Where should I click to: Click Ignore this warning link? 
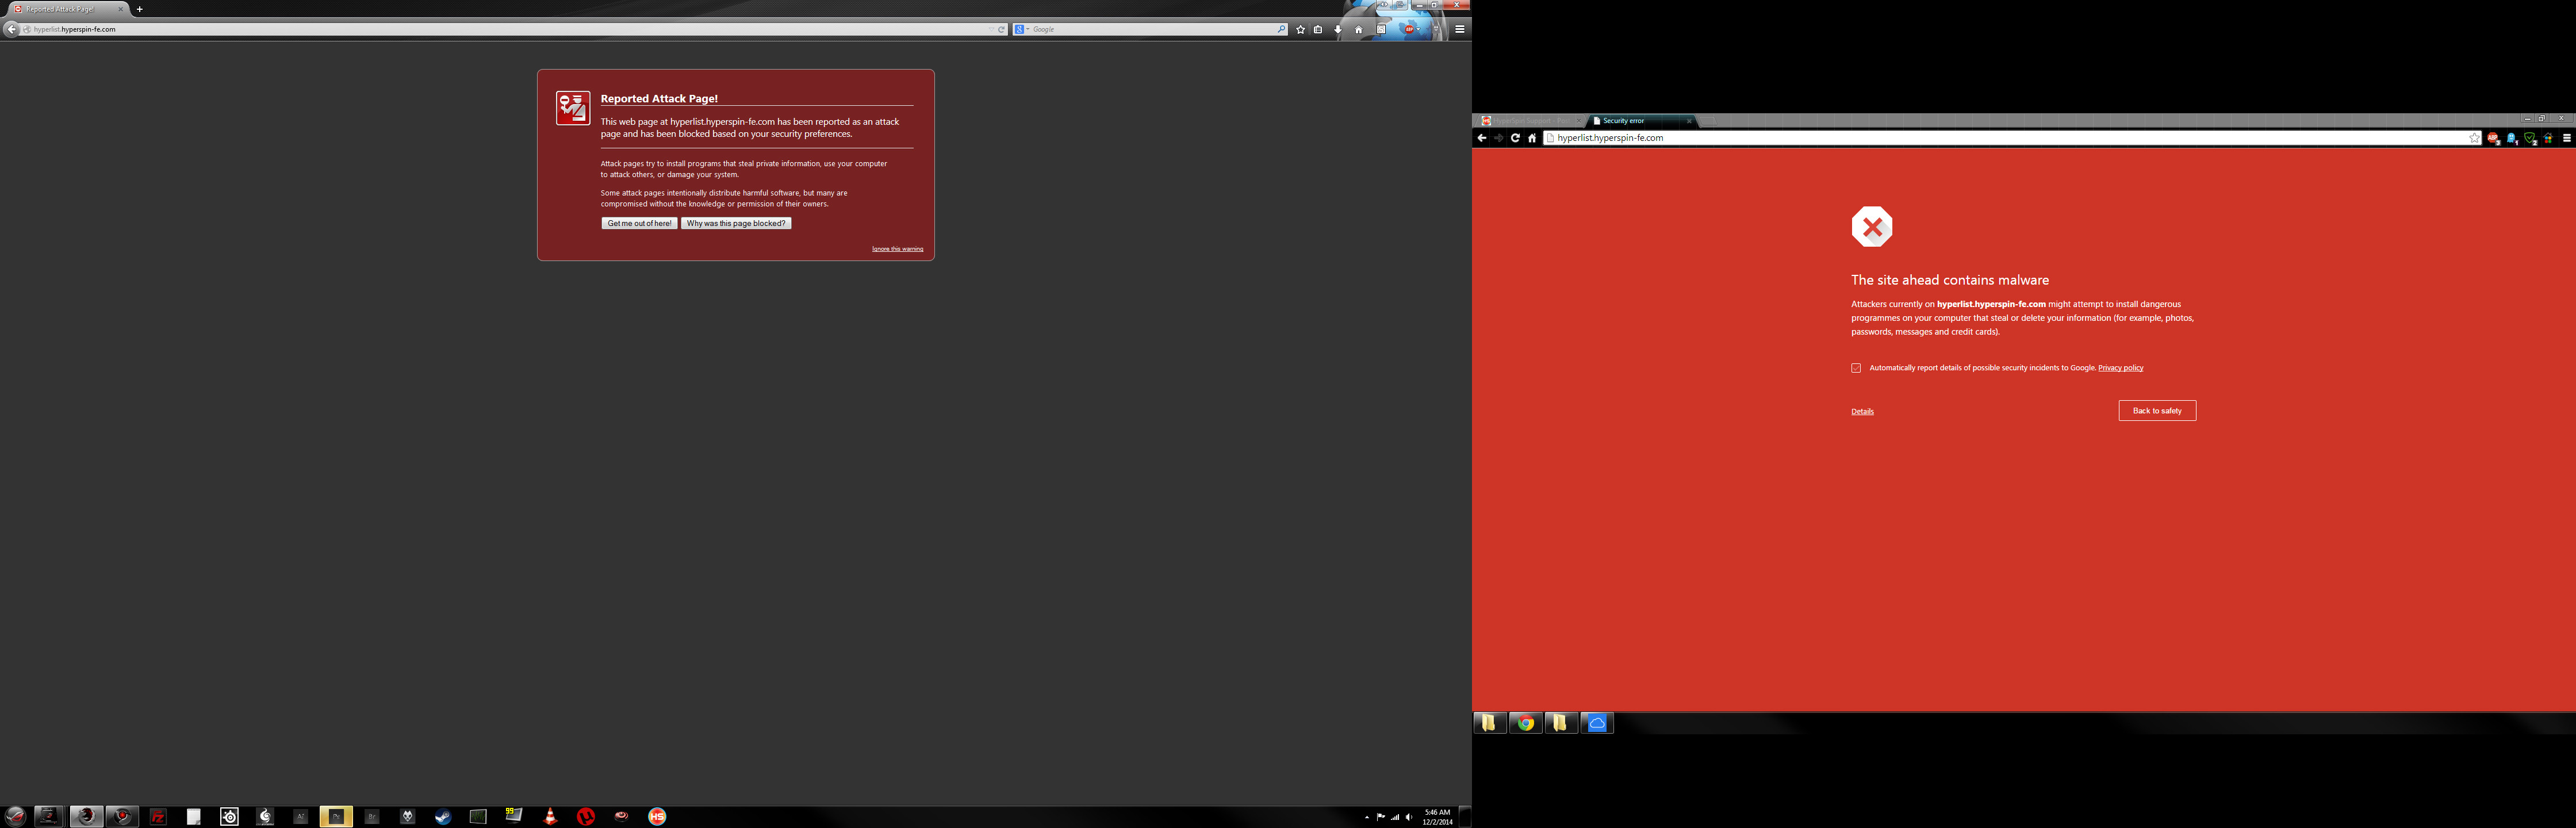tap(897, 249)
